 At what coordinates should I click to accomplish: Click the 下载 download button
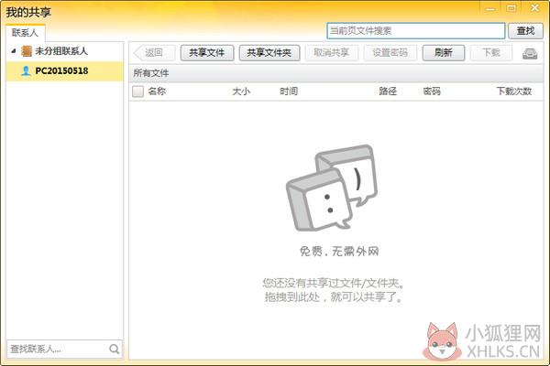491,53
